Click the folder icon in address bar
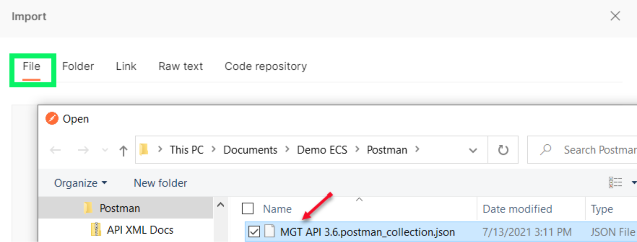Screen dimensions: 637x242 coord(144,149)
